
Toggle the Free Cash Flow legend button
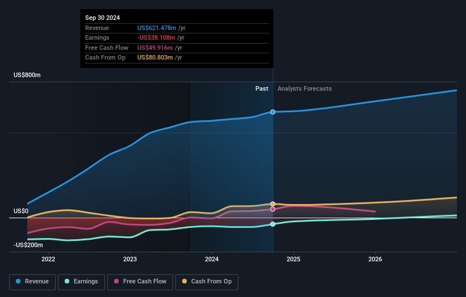[x=140, y=282]
